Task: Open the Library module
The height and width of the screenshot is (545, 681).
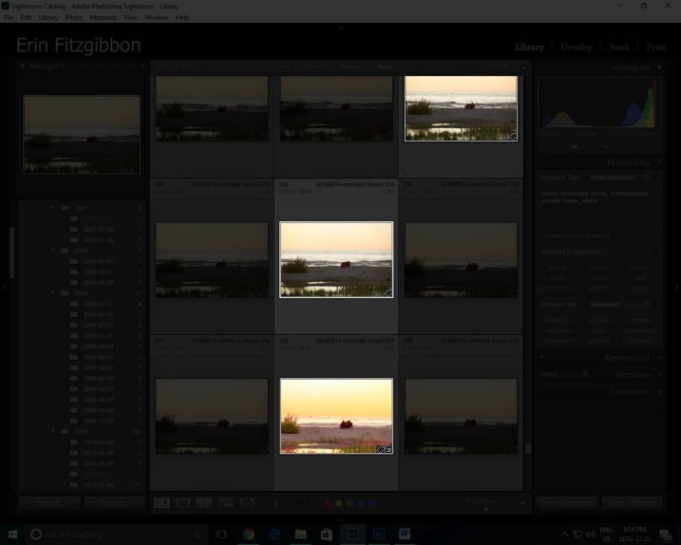Action: click(529, 47)
